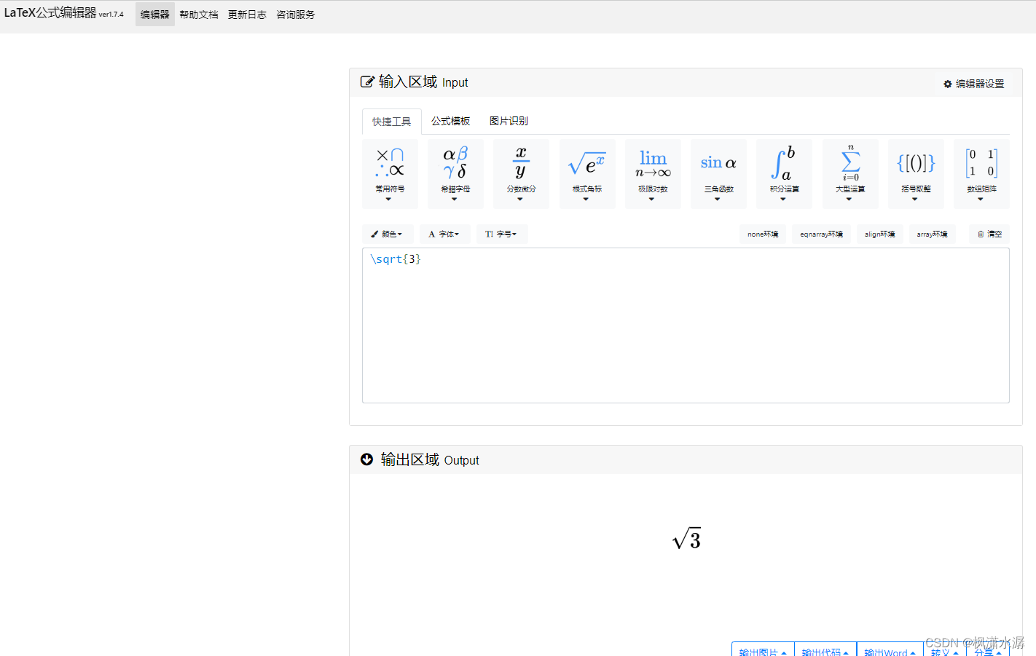Switch to the 快捷工具 quick tools tab
The width and height of the screenshot is (1036, 656).
(x=392, y=122)
